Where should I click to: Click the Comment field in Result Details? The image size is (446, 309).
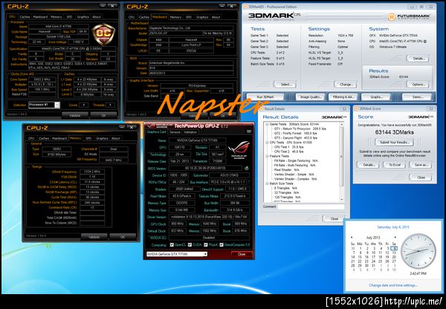pos(311,206)
